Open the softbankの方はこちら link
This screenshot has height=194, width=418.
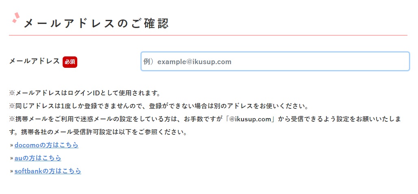[x=48, y=171]
